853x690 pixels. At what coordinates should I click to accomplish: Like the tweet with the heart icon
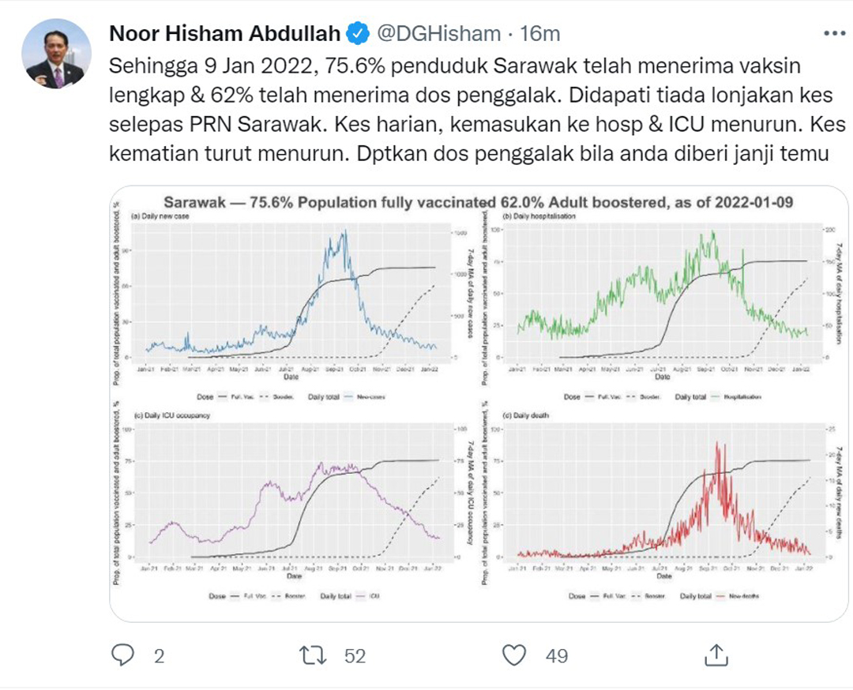[x=514, y=655]
